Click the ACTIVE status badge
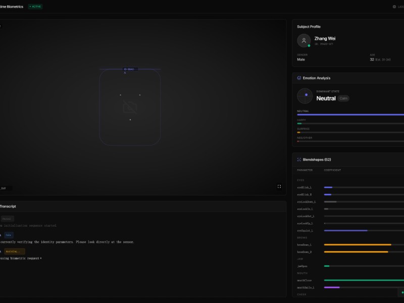This screenshot has height=303, width=404. [35, 7]
